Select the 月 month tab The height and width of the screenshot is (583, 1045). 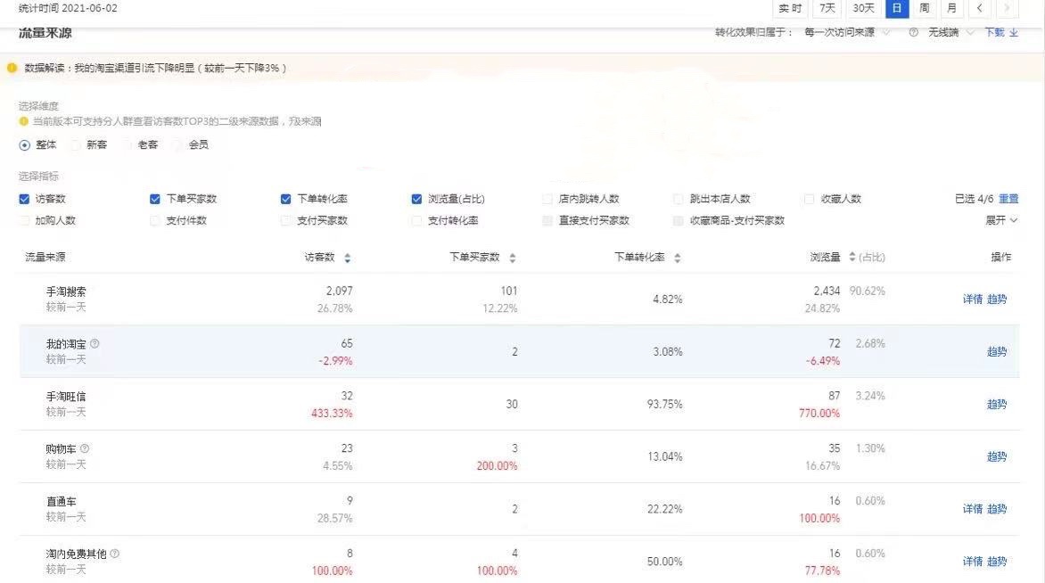click(951, 8)
